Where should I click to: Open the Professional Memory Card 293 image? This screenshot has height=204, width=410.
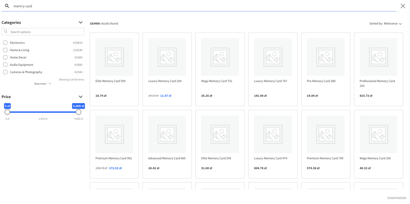(379, 57)
